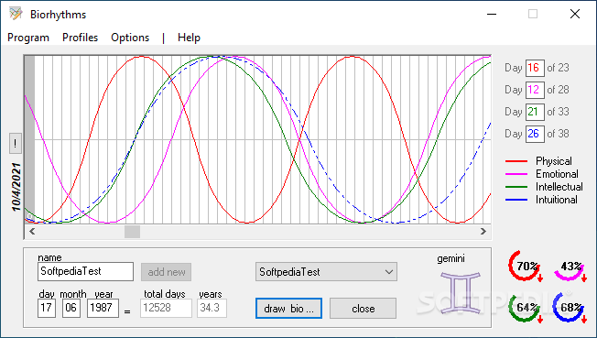Click the Biorhythms app icon in title bar

[x=16, y=14]
